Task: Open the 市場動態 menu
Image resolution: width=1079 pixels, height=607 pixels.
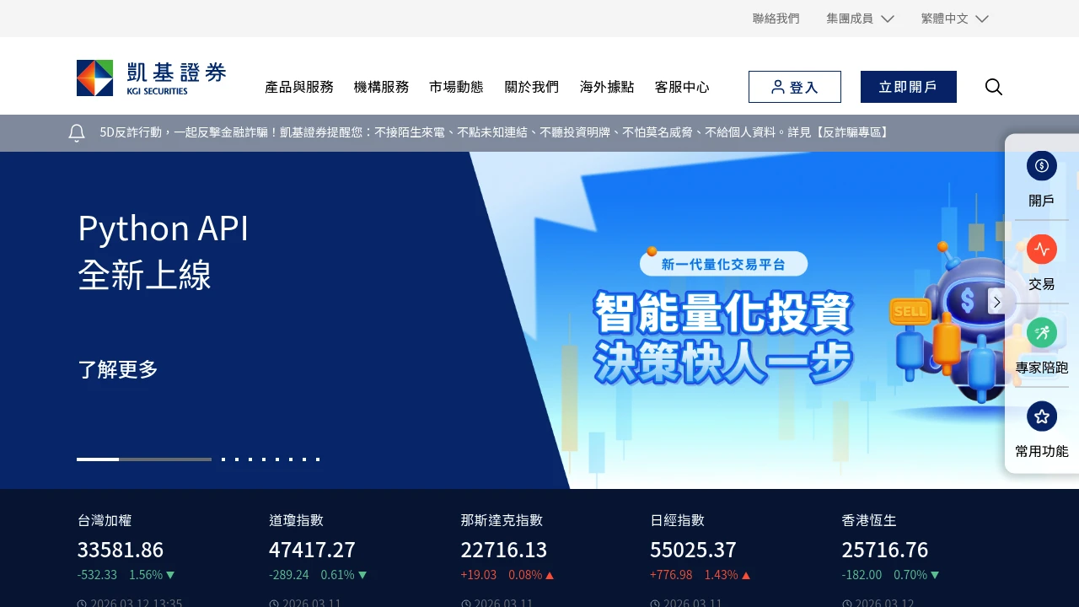Action: click(x=456, y=87)
